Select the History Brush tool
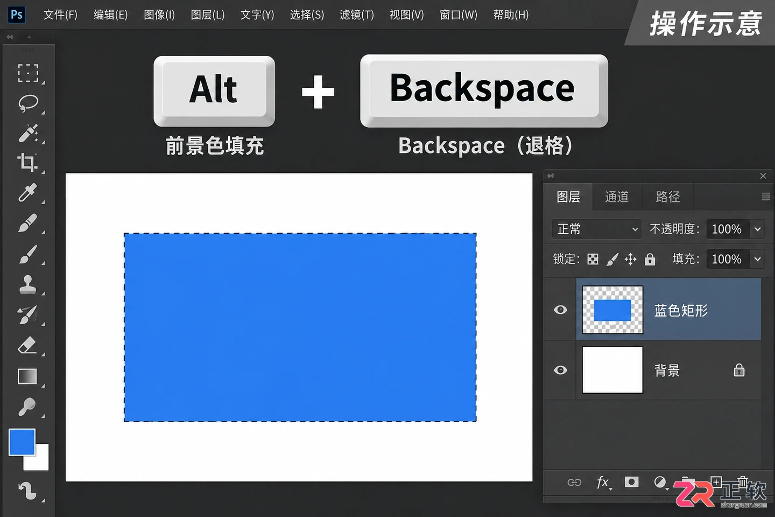775x517 pixels. [x=28, y=315]
